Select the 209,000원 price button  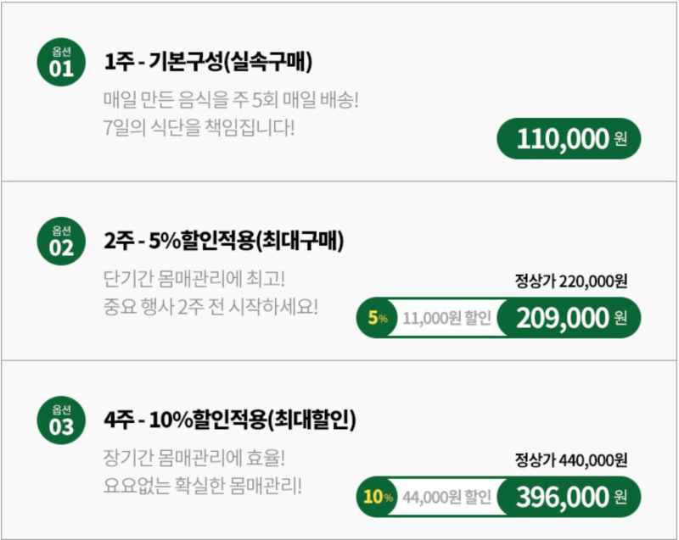[x=569, y=318]
